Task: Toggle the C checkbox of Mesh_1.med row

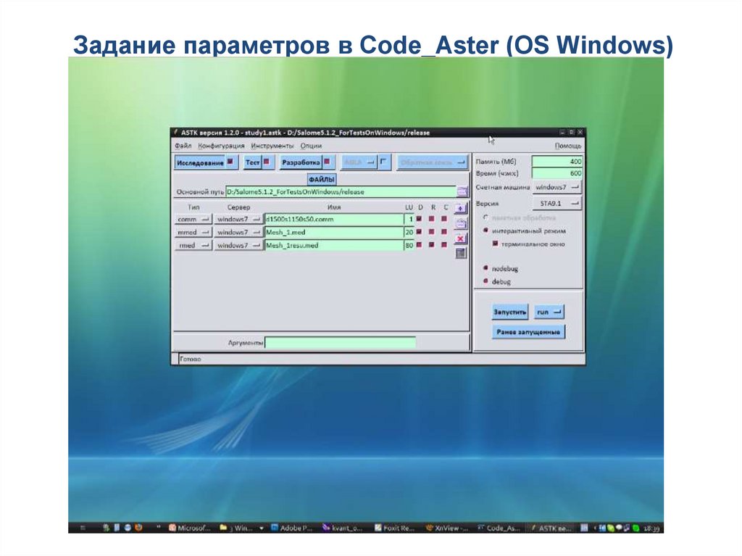Action: pos(444,232)
